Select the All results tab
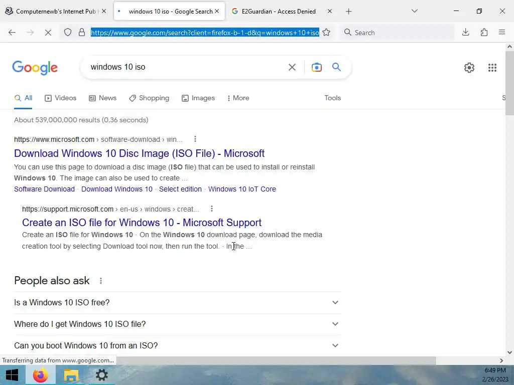 23,98
